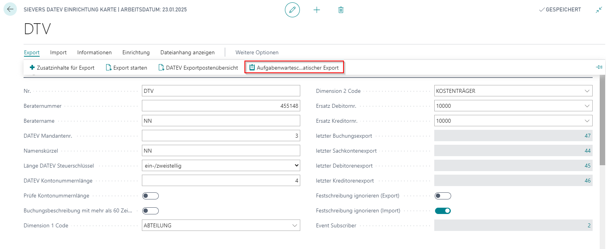This screenshot has width=606, height=249.
Task: Enable Festschreibung ignorieren (Export) switch
Action: [443, 196]
